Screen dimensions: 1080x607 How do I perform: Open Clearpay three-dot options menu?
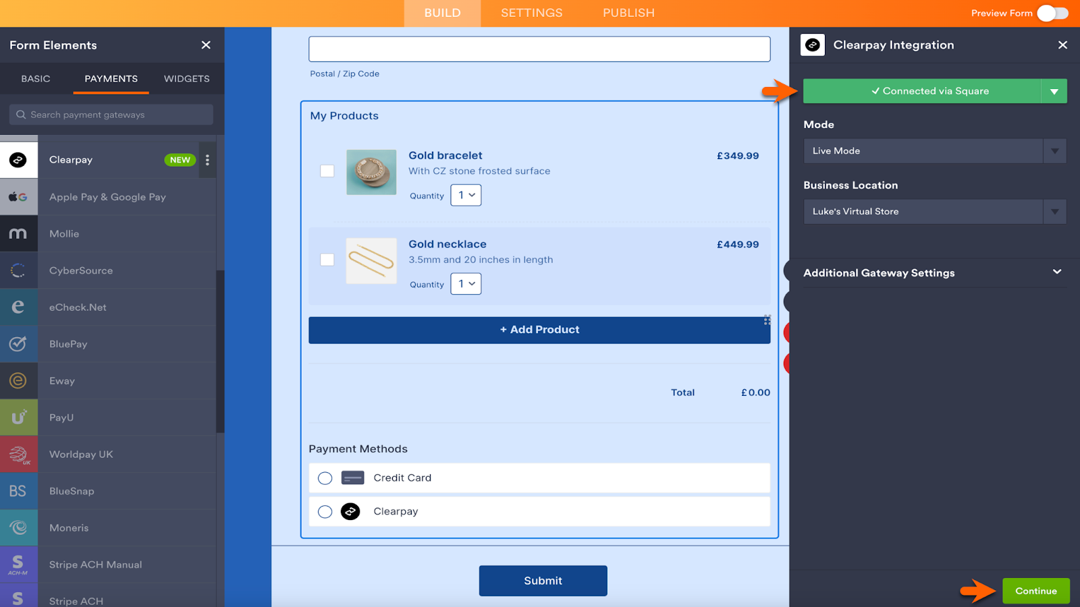(x=207, y=160)
